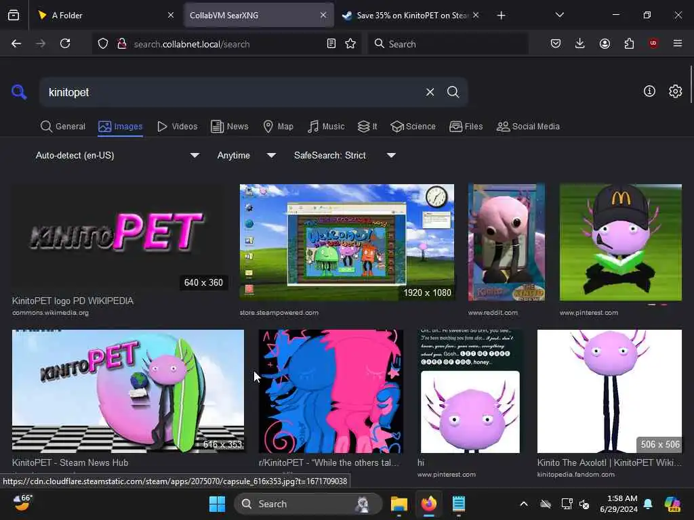Open the SearXNG about info icon
This screenshot has width=694, height=520.
point(649,91)
